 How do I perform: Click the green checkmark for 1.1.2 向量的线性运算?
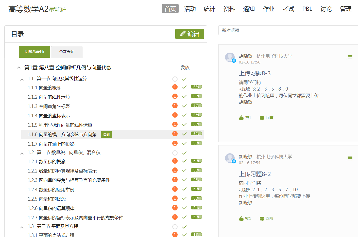[184, 96]
